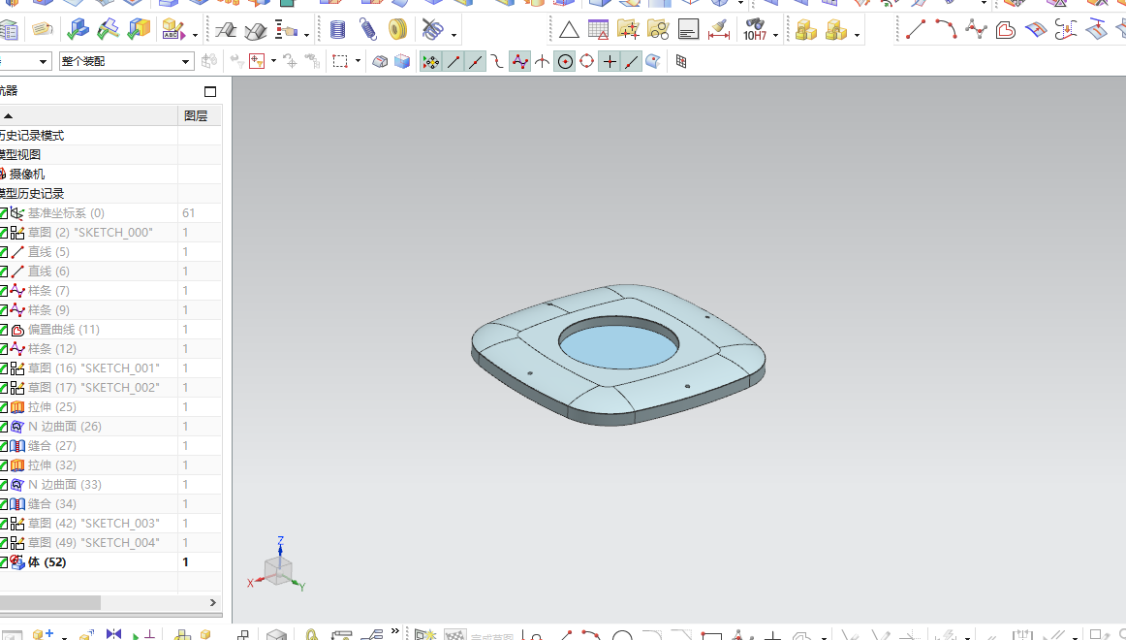Toggle the quadrant point snap

[586, 62]
